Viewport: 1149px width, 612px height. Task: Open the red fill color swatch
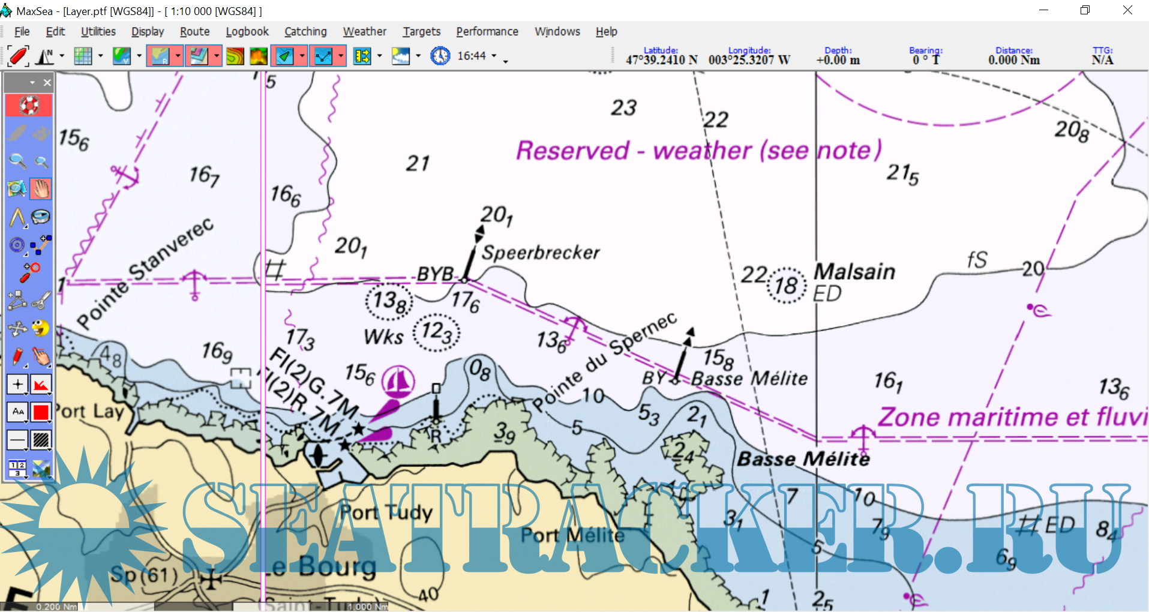pos(41,412)
